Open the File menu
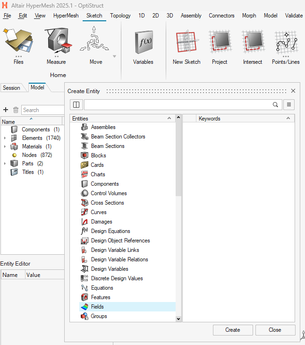The height and width of the screenshot is (345, 305). point(7,16)
